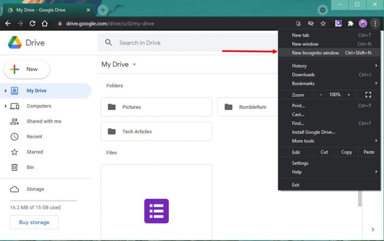This screenshot has width=384, height=241.
Task: Click the Google Drive logo
Action: click(15, 43)
